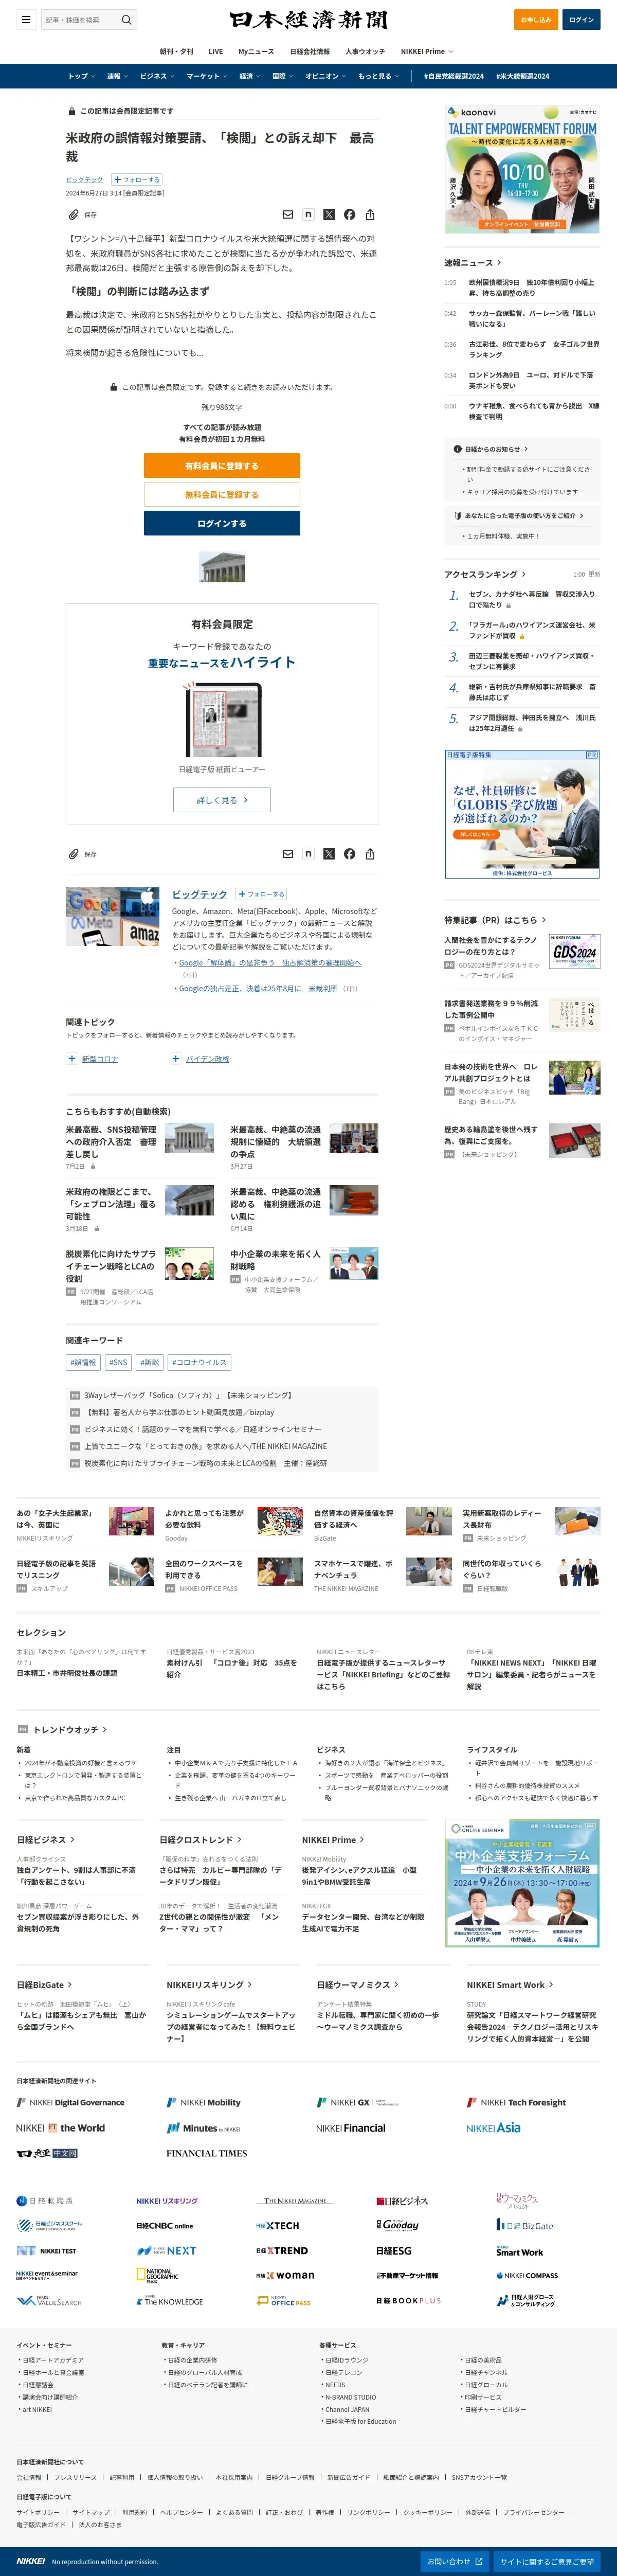The height and width of the screenshot is (2576, 617).
Task: Expand the ビジネス navigation dropdown
Action: tap(157, 76)
